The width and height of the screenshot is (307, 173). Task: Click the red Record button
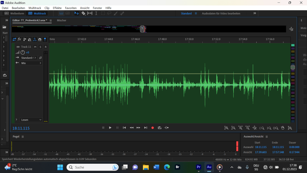[x=153, y=128]
